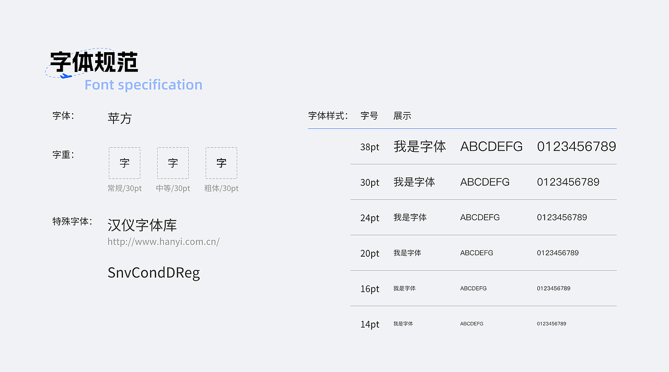Click 0123456789 in the 30pt row
Image resolution: width=669 pixels, height=372 pixels.
(568, 182)
